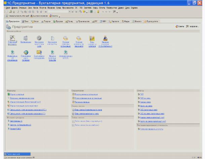Open Учетная политика по персоналу icon
The height and width of the screenshot is (159, 205).
(x=79, y=38)
